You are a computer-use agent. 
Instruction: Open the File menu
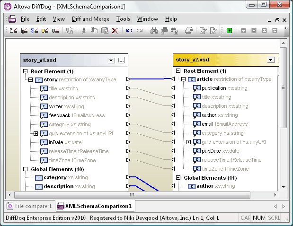(x=25, y=19)
